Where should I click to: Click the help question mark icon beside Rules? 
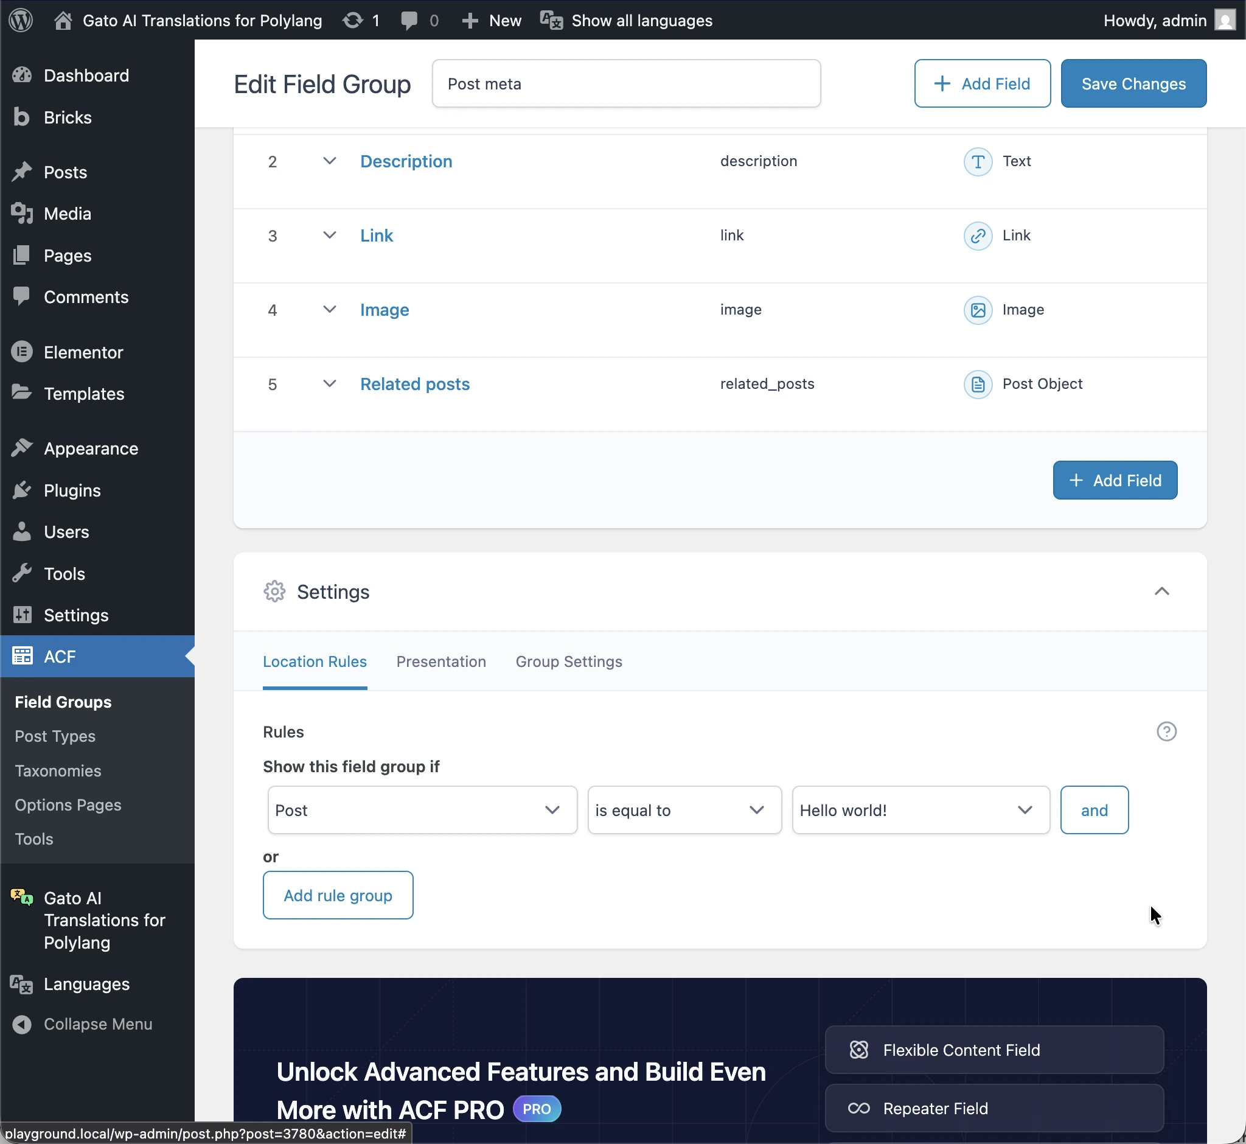click(x=1166, y=731)
